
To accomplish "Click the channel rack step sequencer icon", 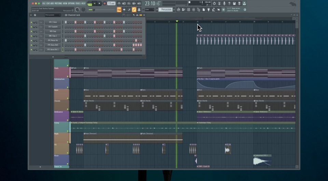I will pyautogui.click(x=140, y=15).
